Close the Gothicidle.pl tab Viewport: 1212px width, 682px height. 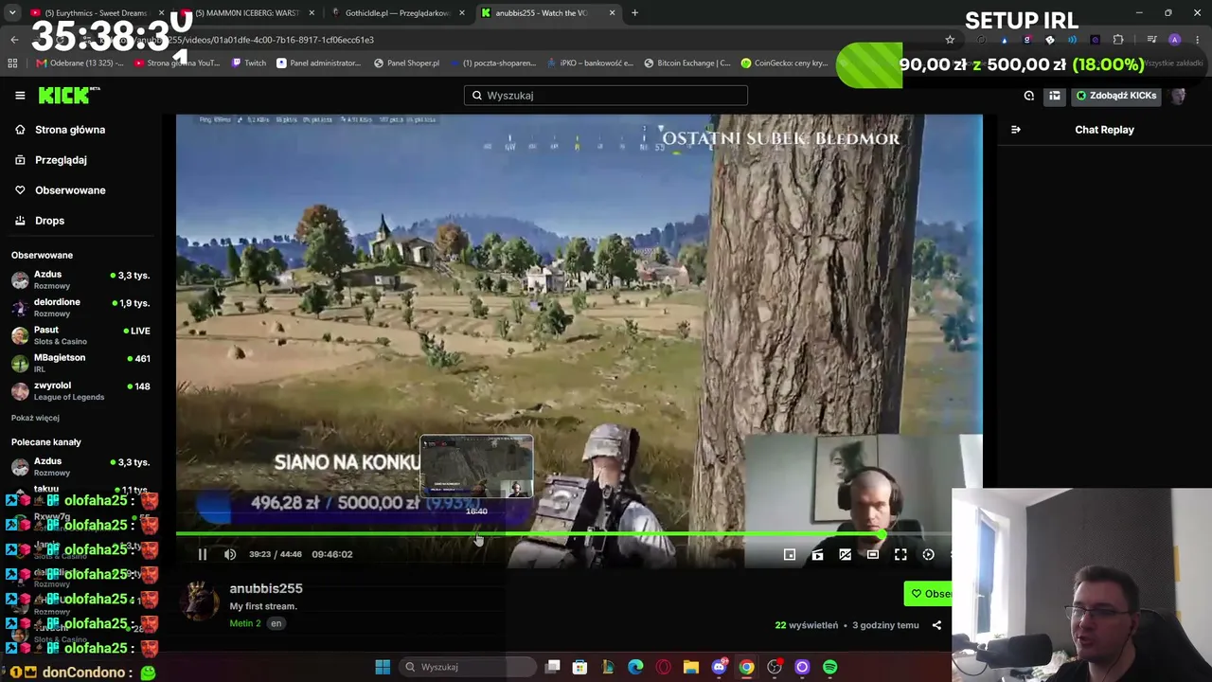pos(462,13)
